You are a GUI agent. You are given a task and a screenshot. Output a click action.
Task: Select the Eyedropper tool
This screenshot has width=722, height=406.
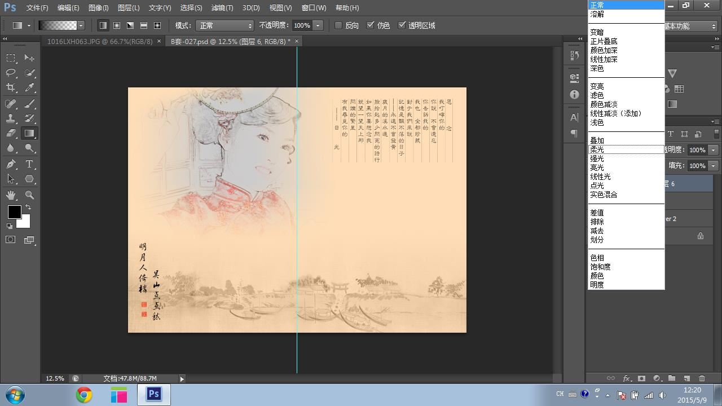29,87
